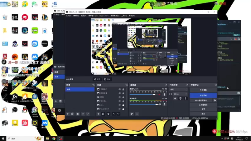Open Chrome from the taskbar

pos(54,138)
